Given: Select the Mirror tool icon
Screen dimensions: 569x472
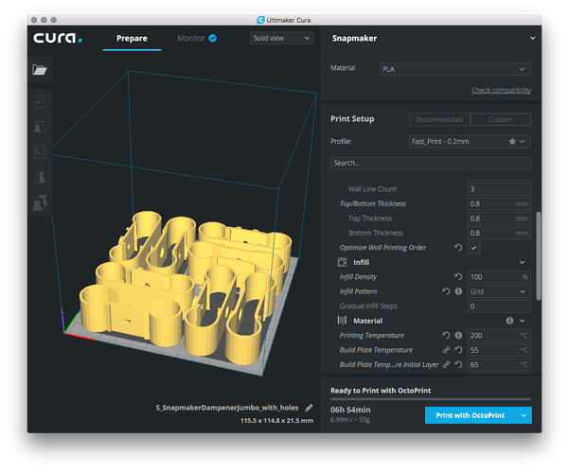Looking at the screenshot, I should (40, 177).
